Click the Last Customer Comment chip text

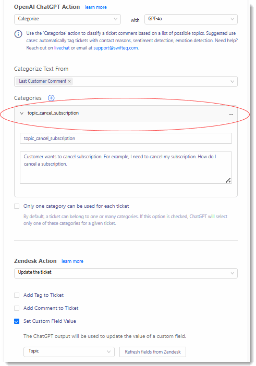tap(43, 81)
